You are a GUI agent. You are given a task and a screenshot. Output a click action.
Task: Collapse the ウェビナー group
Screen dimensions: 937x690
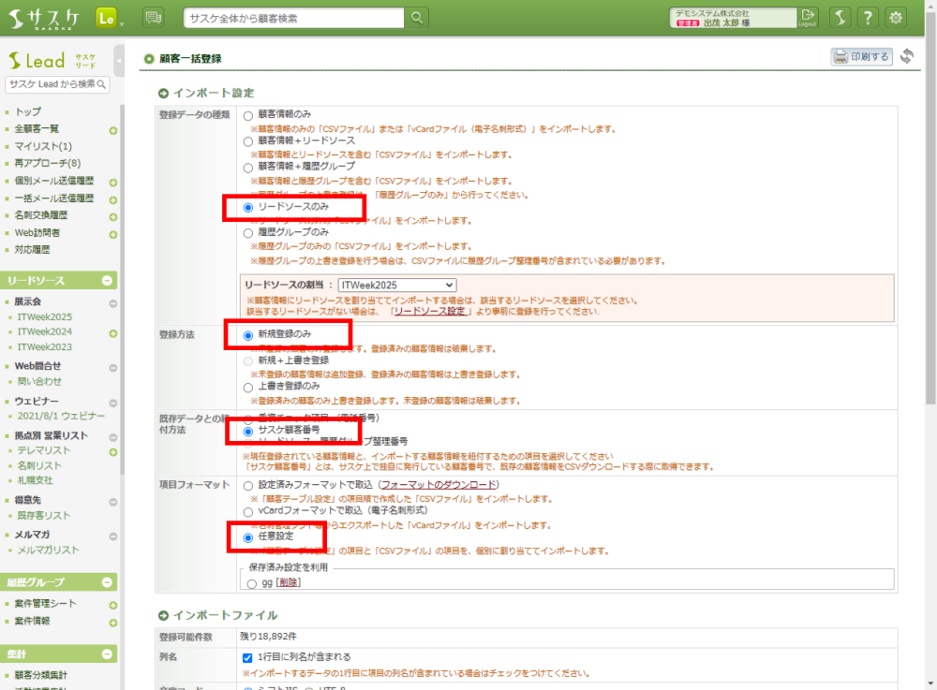pyautogui.click(x=113, y=403)
